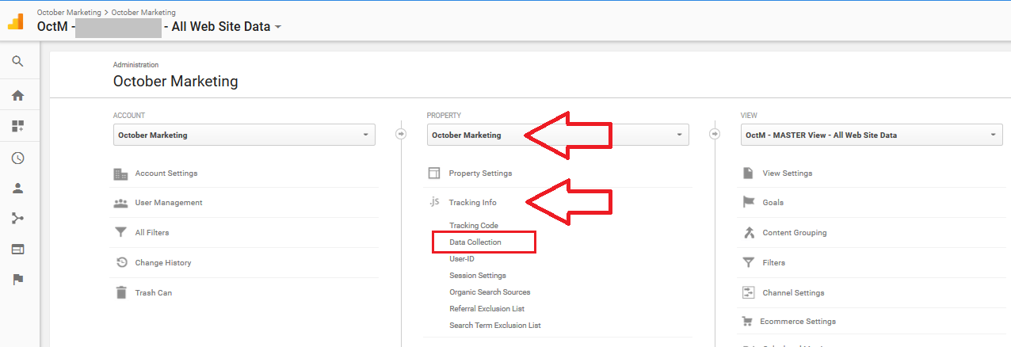Click the Google Analytics logo icon

click(15, 21)
